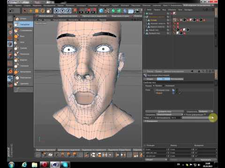
Task: Click the up arrow in Attributes manager
Action: tap(199, 71)
